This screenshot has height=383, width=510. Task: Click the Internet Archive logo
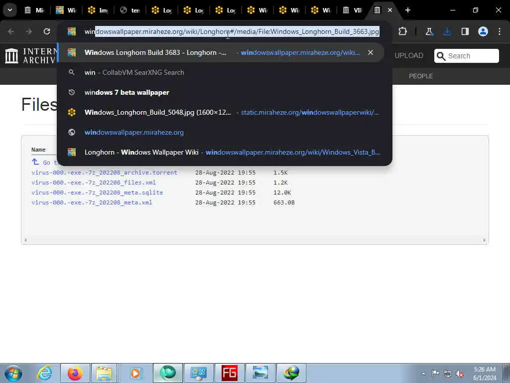(x=30, y=56)
